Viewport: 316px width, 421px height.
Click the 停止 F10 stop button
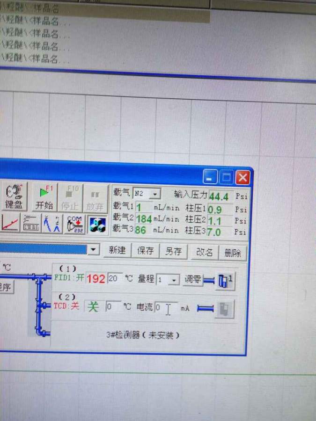[x=70, y=198]
